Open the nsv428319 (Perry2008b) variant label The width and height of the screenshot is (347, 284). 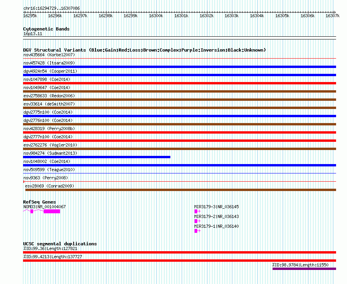[x=49, y=129]
